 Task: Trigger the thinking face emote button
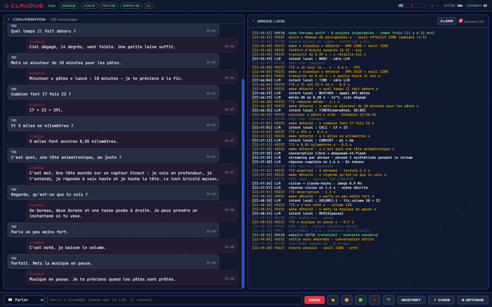click(x=347, y=300)
